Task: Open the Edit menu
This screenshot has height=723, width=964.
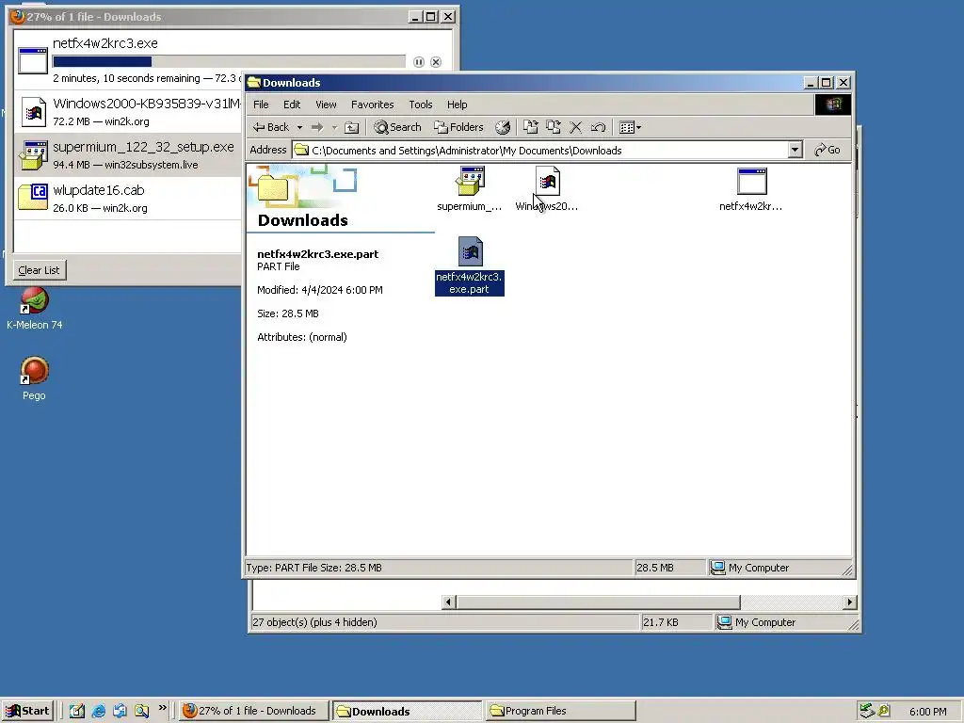Action: (x=292, y=104)
